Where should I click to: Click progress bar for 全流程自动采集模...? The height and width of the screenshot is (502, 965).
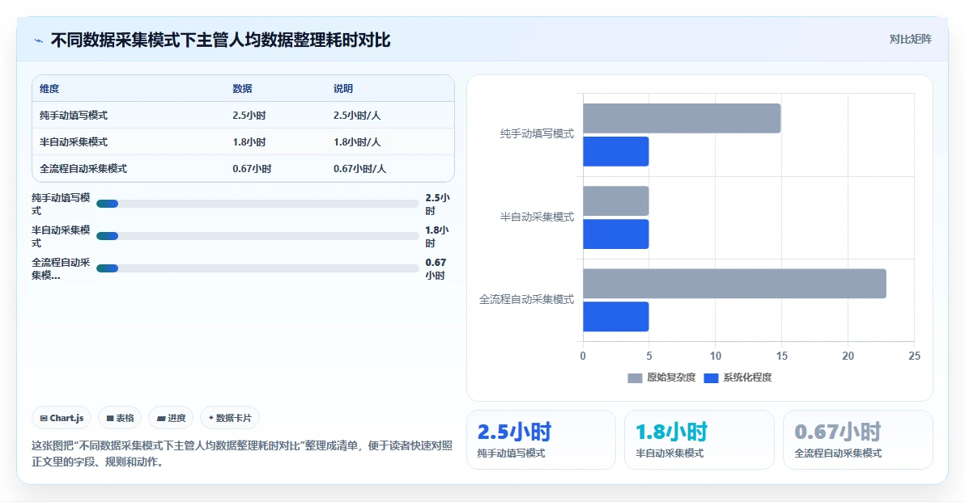(257, 268)
